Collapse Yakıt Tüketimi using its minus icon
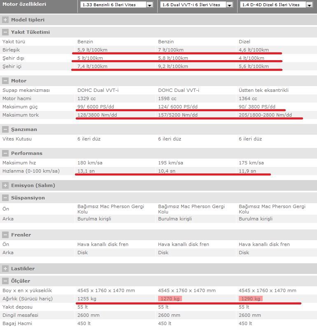317x330 pixels. click(5, 32)
